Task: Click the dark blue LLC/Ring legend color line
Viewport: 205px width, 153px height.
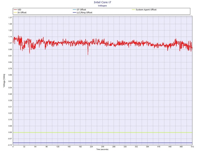Action: (x=74, y=12)
